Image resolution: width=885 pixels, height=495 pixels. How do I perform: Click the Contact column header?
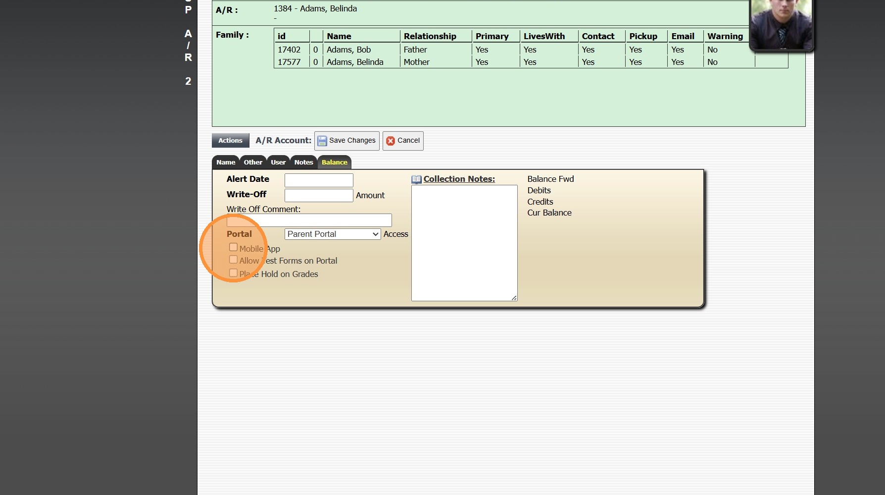598,36
